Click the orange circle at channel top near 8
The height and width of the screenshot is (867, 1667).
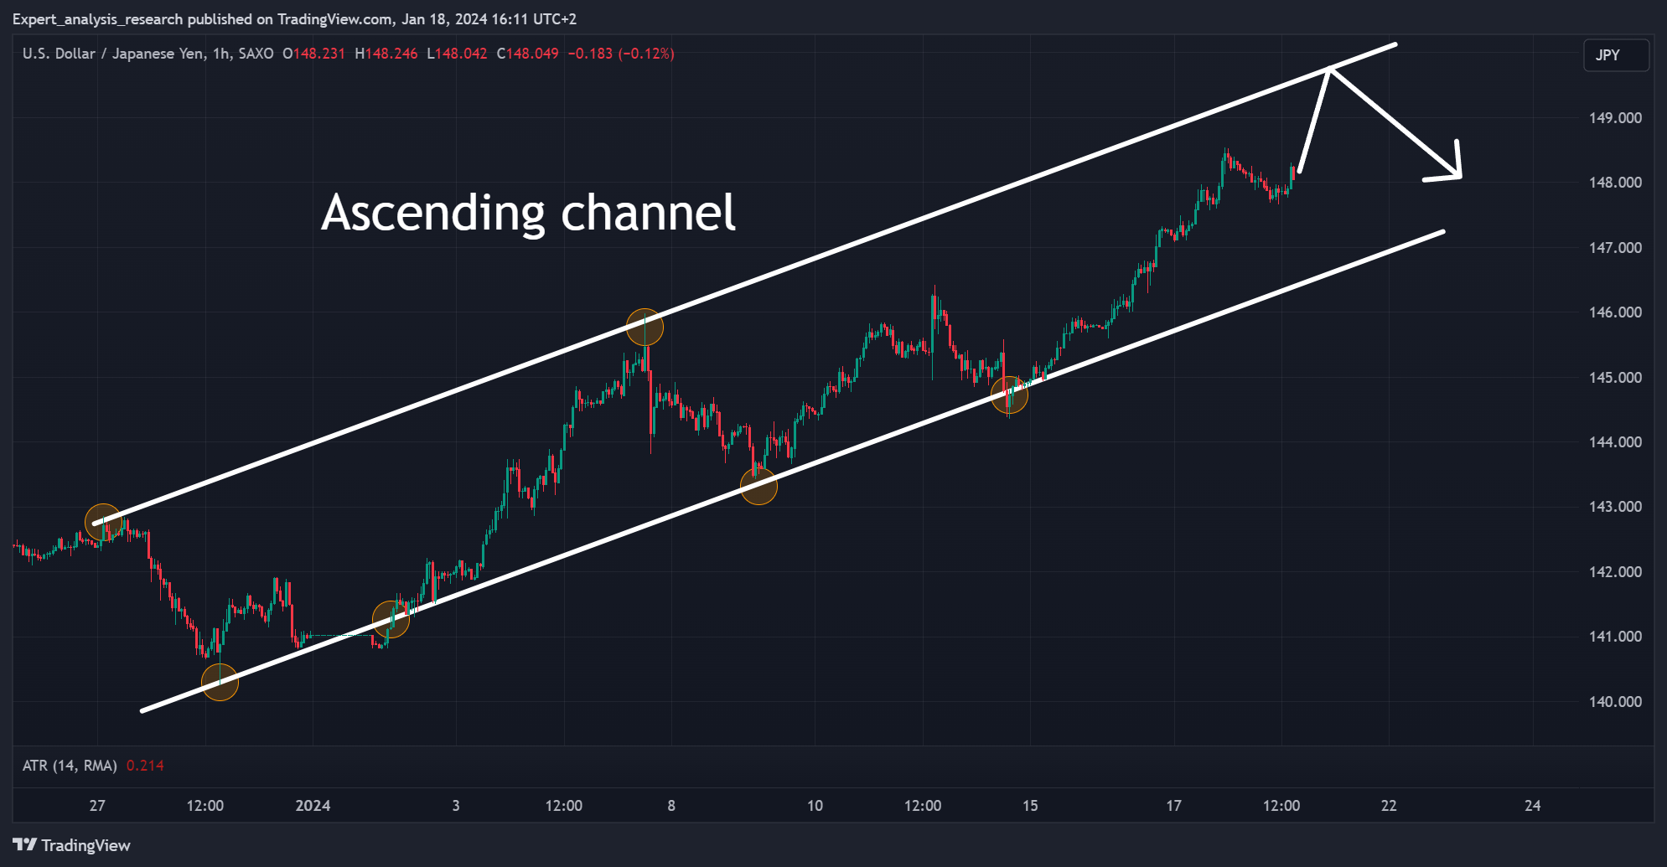coord(645,327)
